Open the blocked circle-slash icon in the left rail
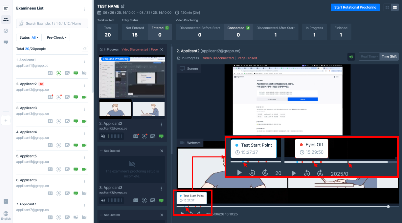 tap(6, 31)
